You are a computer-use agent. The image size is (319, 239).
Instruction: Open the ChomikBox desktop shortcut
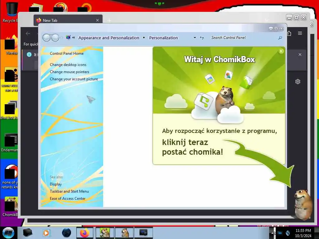click(x=10, y=207)
